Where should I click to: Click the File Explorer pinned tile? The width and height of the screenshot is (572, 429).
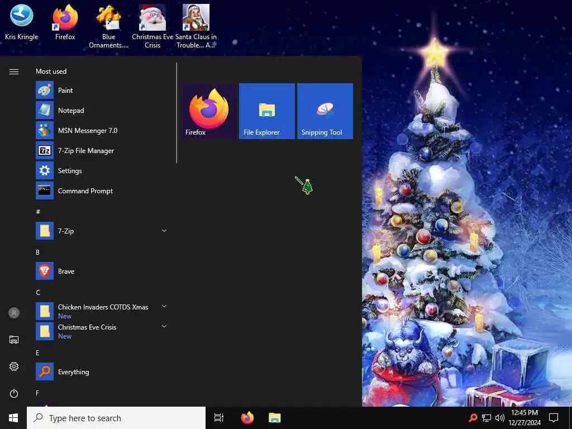pyautogui.click(x=266, y=111)
